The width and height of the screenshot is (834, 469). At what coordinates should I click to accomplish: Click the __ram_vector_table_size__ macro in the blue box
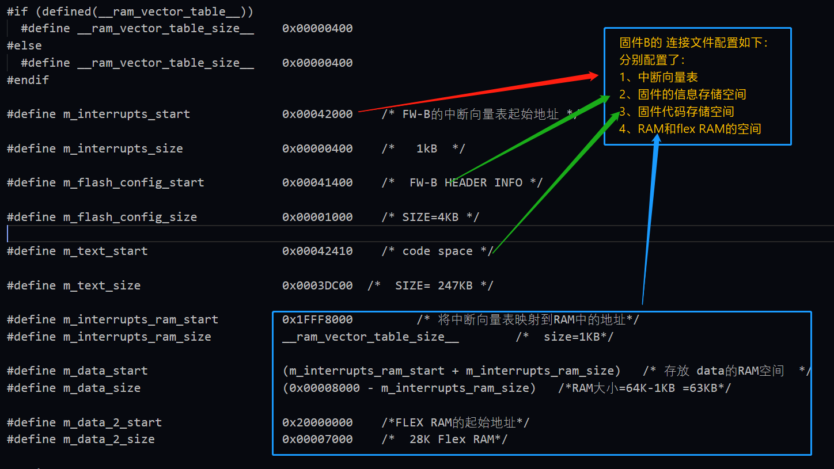click(x=370, y=337)
